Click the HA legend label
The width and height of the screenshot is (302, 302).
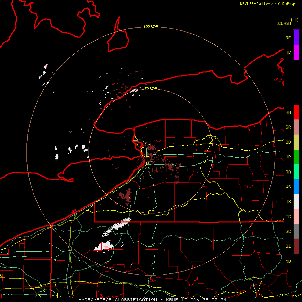pos(288,112)
